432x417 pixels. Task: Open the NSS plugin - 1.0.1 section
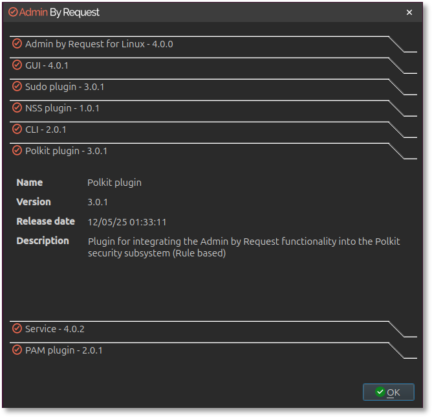[x=62, y=108]
